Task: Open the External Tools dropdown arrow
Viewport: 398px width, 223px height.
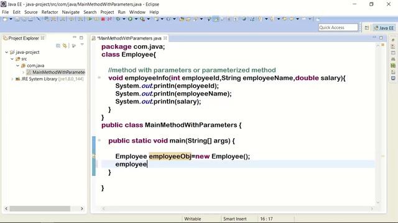Action: tap(149, 19)
